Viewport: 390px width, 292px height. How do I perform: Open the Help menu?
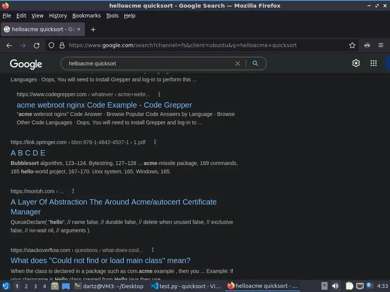point(129,16)
